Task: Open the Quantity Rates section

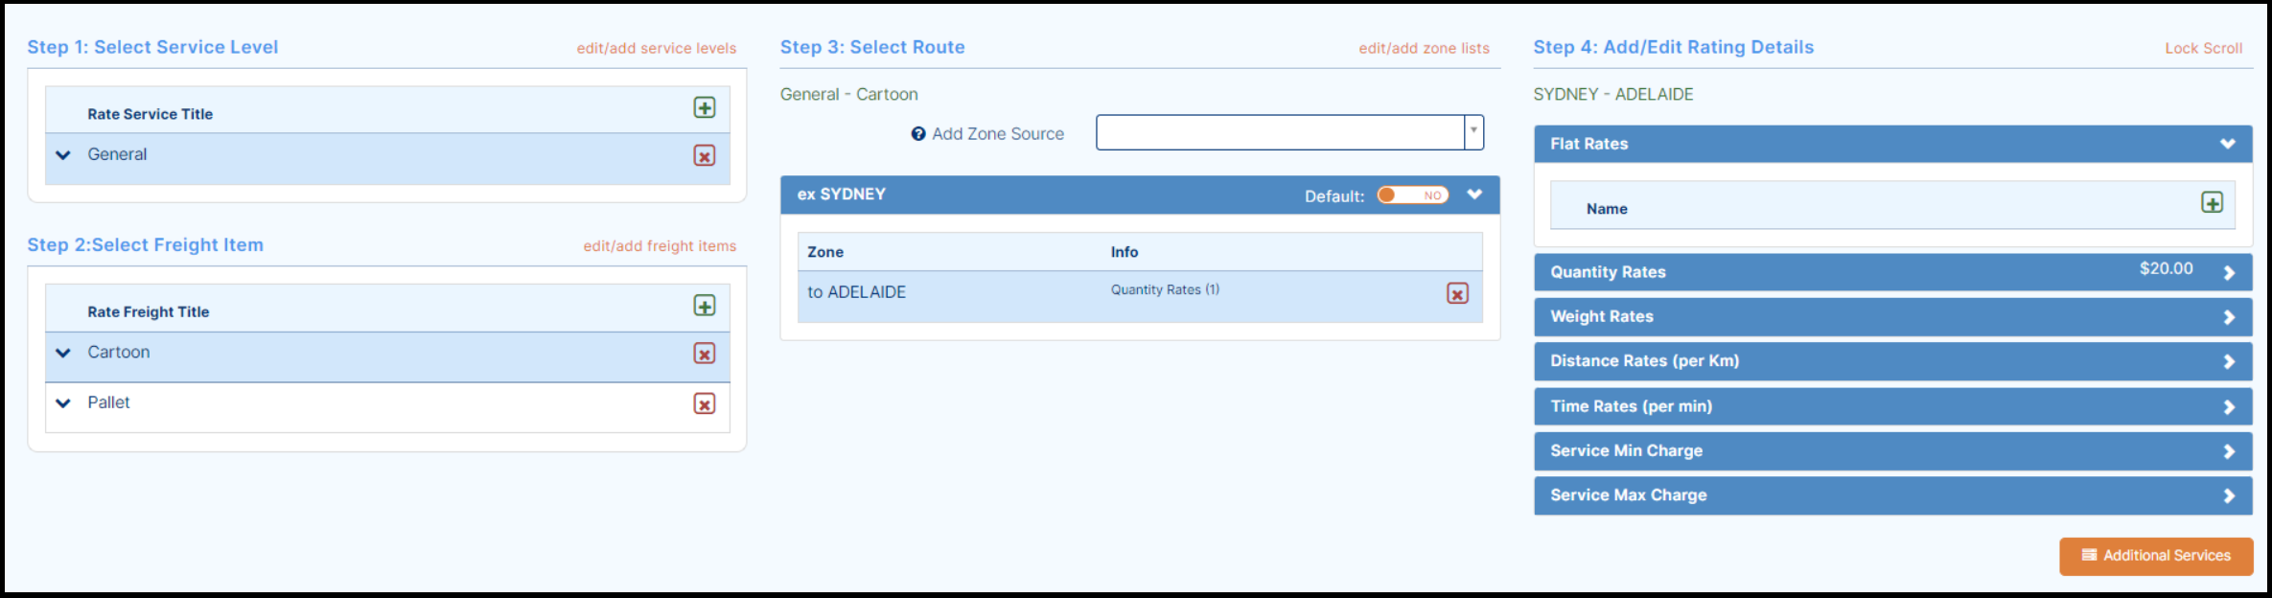Action: click(1892, 272)
